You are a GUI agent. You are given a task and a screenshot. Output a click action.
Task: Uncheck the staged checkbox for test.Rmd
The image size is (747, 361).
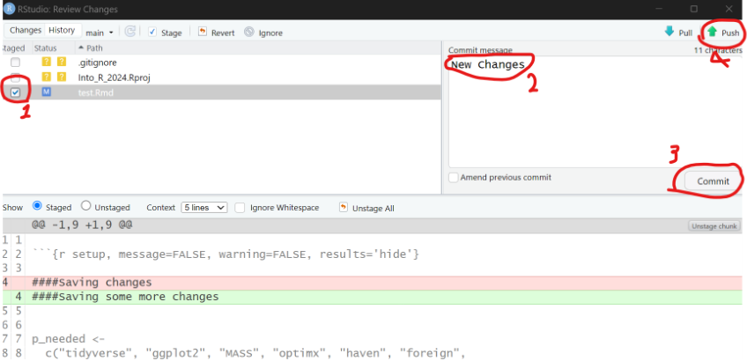[16, 92]
